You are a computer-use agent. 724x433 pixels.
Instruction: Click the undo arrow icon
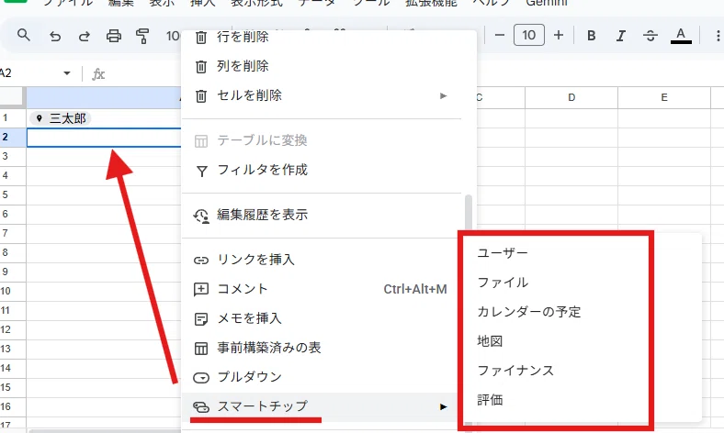[x=55, y=36]
